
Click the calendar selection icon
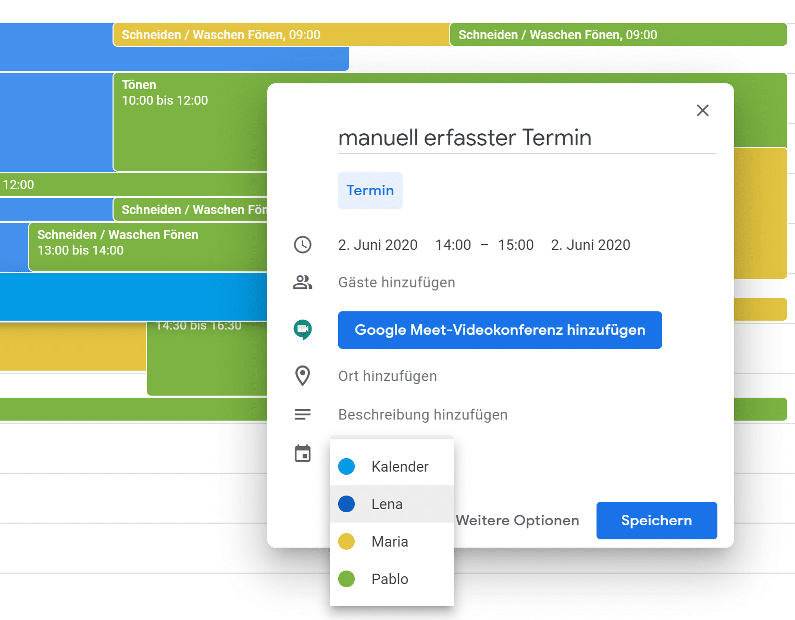[303, 453]
